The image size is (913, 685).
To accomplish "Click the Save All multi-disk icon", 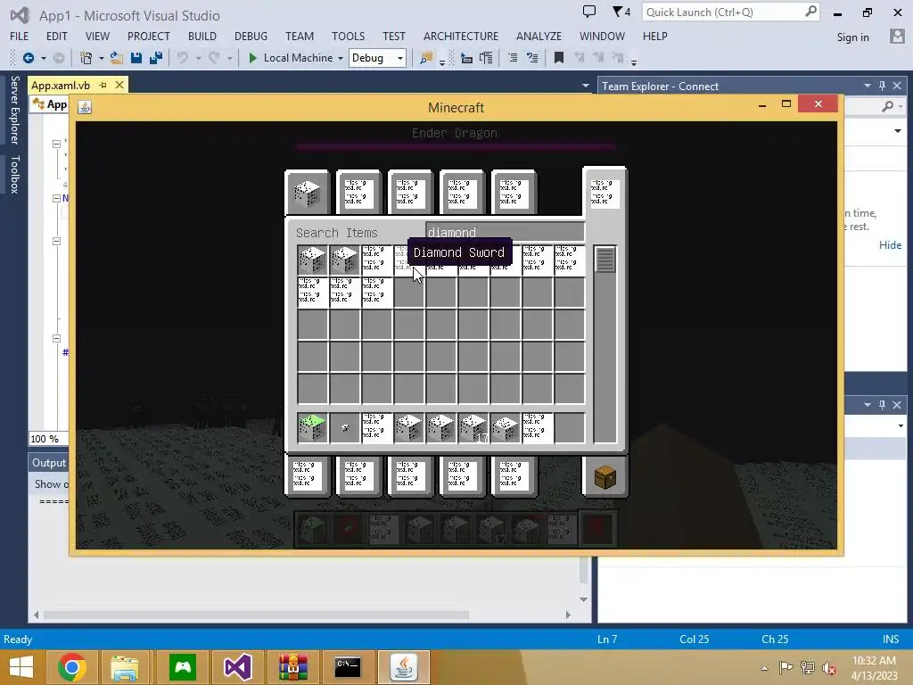I will click(x=156, y=58).
